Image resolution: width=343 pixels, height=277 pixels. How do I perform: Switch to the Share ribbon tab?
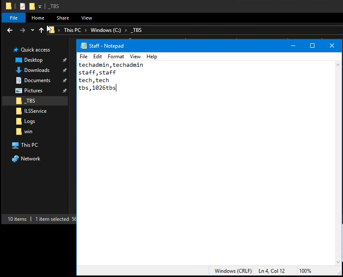click(63, 18)
